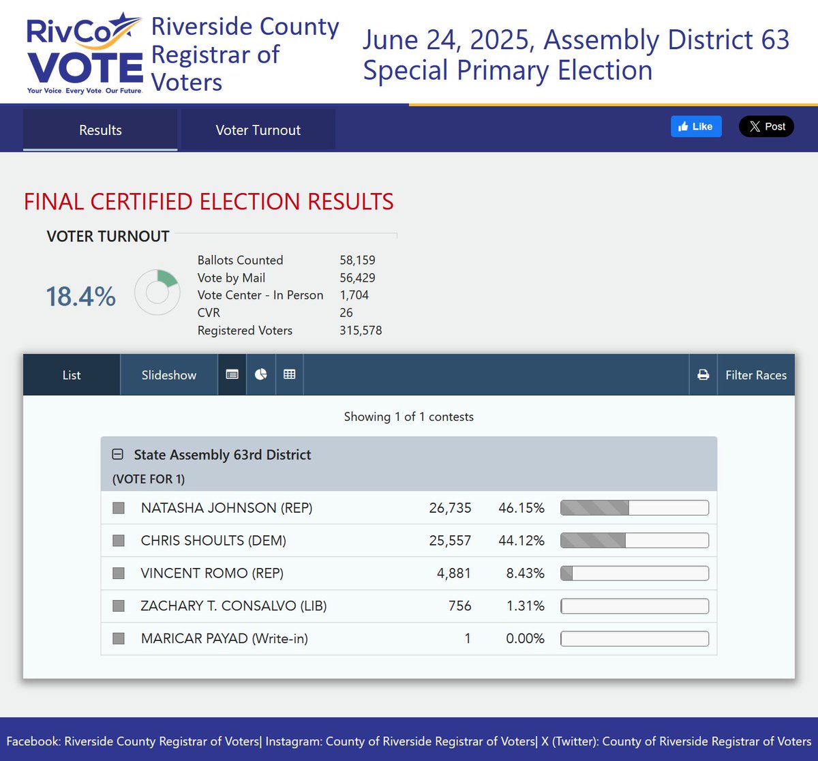The image size is (818, 761).
Task: Open the RivCo Vote logo
Action: coord(85,53)
